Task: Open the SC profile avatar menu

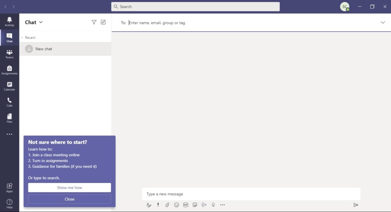Action: click(x=345, y=7)
